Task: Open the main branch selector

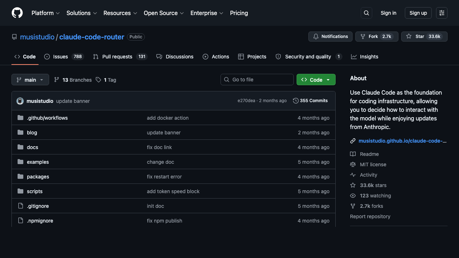Action: click(30, 80)
